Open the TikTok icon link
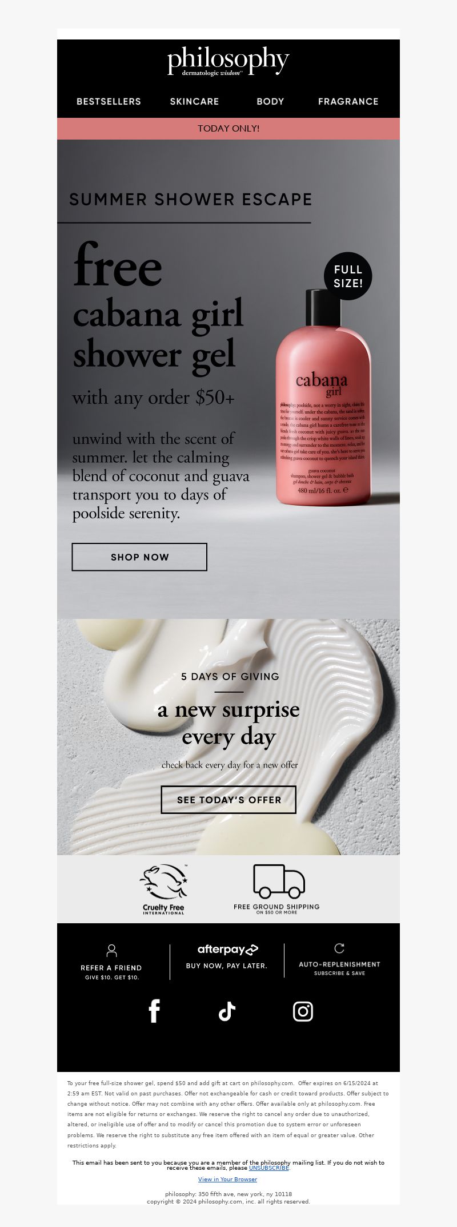Viewport: 457px width, 1227px height. [x=227, y=1011]
